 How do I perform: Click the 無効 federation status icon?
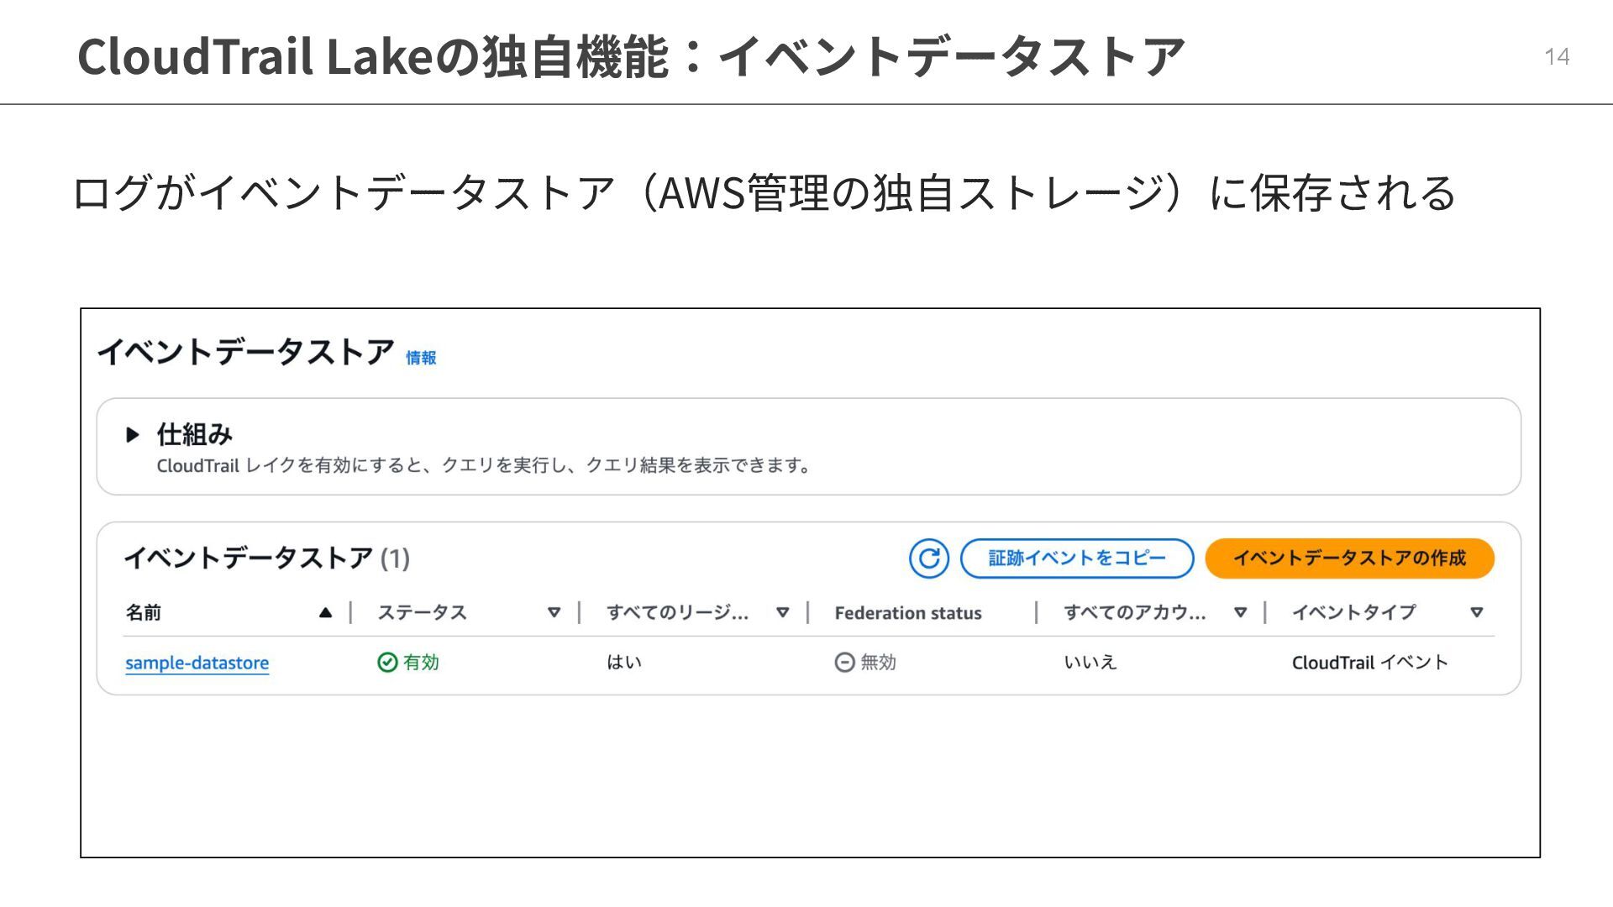pos(844,663)
